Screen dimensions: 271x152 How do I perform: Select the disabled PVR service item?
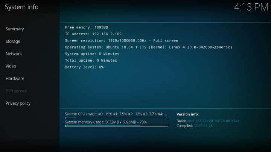[16, 91]
